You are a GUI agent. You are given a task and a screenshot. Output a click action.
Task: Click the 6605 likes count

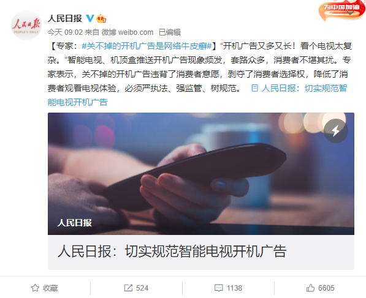[x=326, y=288]
